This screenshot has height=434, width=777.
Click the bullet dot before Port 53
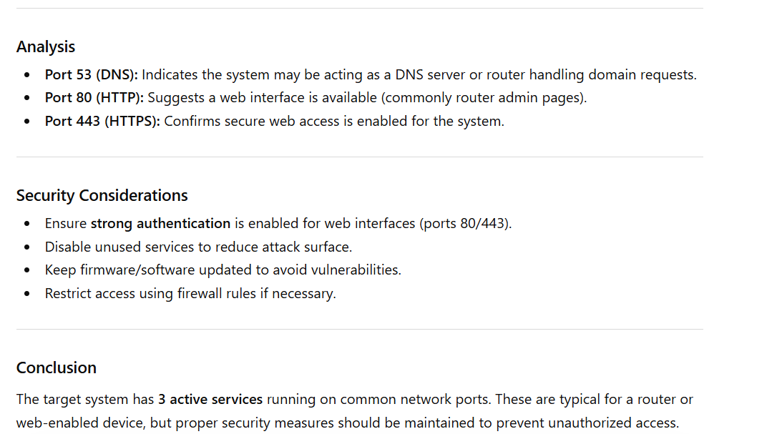pyautogui.click(x=27, y=75)
